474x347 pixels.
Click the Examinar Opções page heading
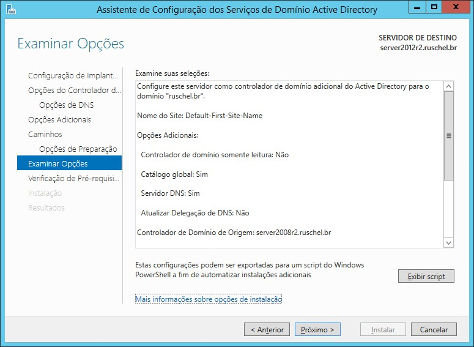[71, 43]
